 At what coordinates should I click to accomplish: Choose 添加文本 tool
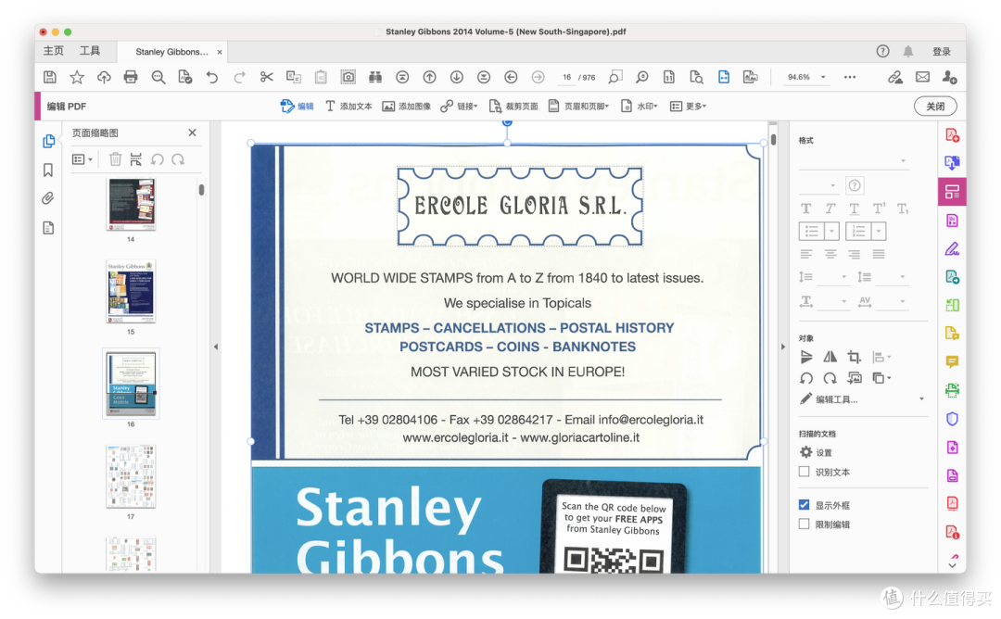[x=348, y=107]
